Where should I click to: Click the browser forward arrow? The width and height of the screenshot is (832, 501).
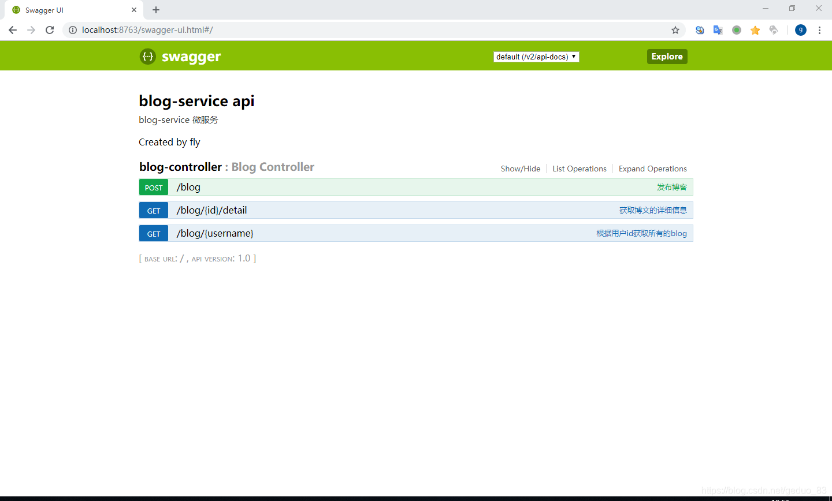pos(31,30)
